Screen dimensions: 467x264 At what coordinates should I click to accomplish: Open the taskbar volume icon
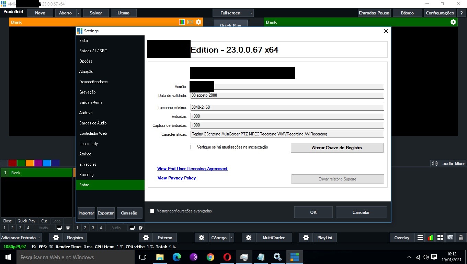pyautogui.click(x=426, y=257)
